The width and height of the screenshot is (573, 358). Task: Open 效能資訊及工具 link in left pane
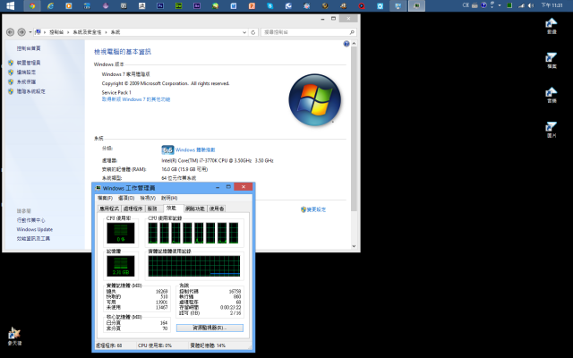click(x=33, y=239)
